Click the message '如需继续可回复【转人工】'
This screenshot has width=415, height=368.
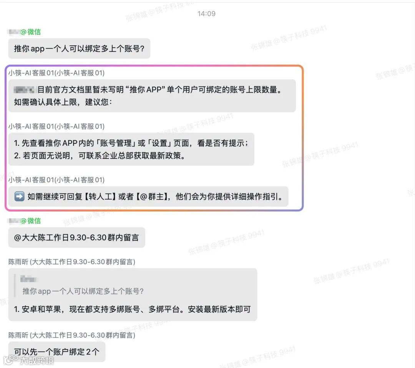click(148, 196)
